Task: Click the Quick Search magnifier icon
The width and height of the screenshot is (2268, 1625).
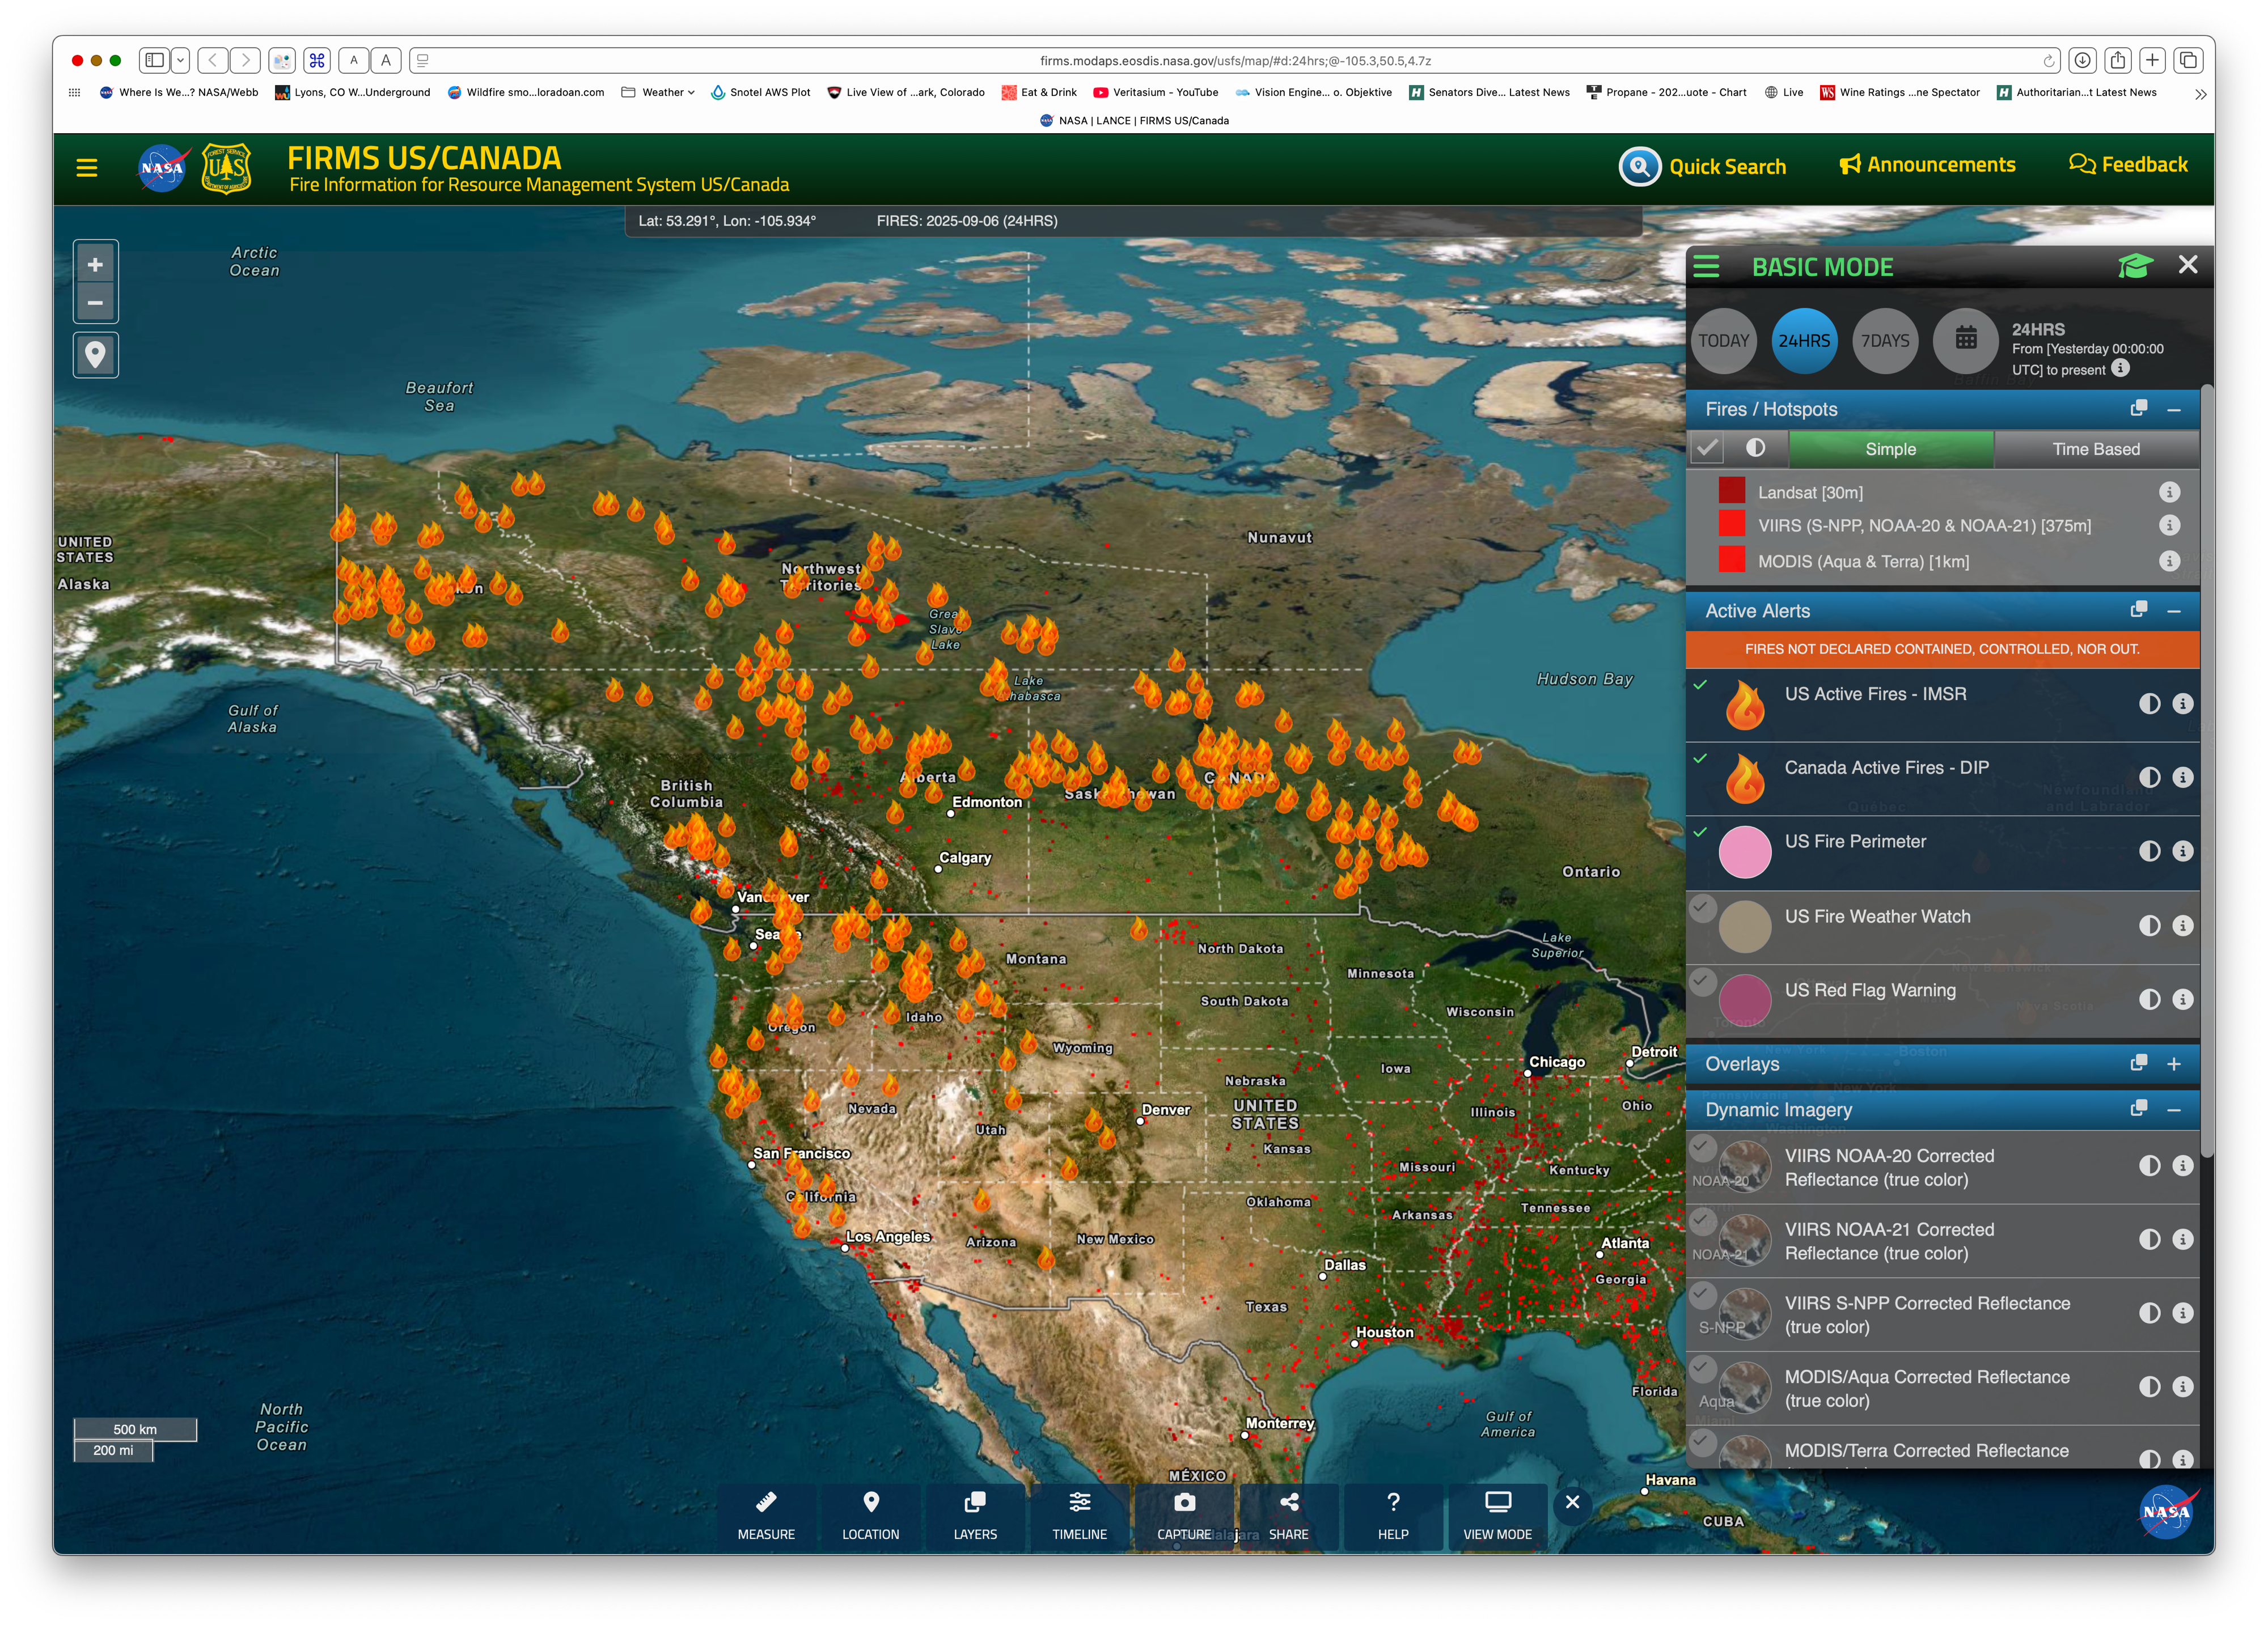Action: click(1640, 166)
